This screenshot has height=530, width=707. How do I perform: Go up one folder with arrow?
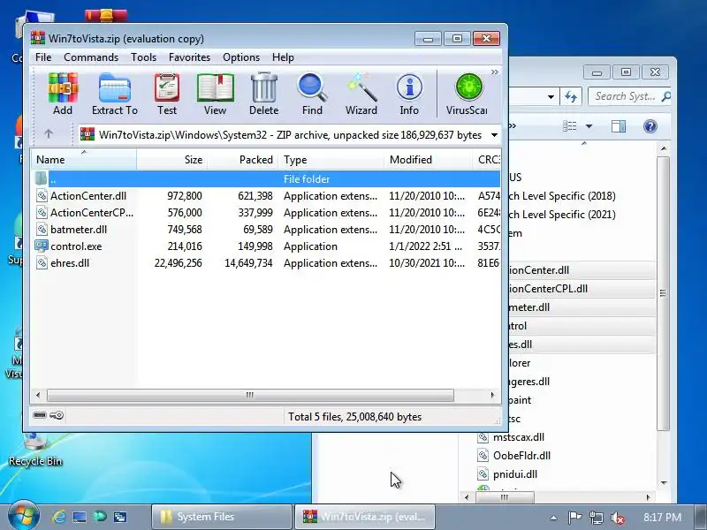[49, 134]
